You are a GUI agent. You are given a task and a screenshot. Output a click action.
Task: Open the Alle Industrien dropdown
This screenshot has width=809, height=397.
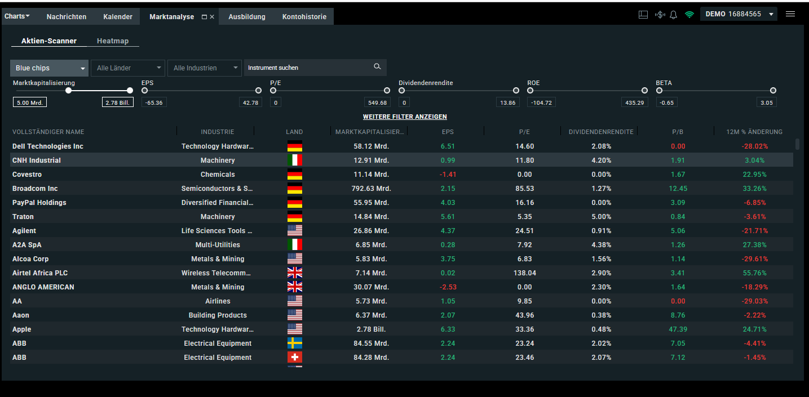coord(204,68)
